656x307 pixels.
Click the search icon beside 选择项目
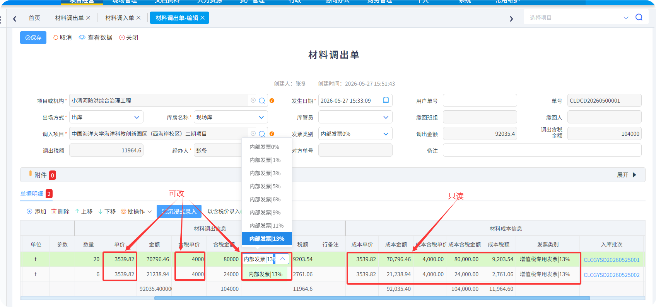639,17
